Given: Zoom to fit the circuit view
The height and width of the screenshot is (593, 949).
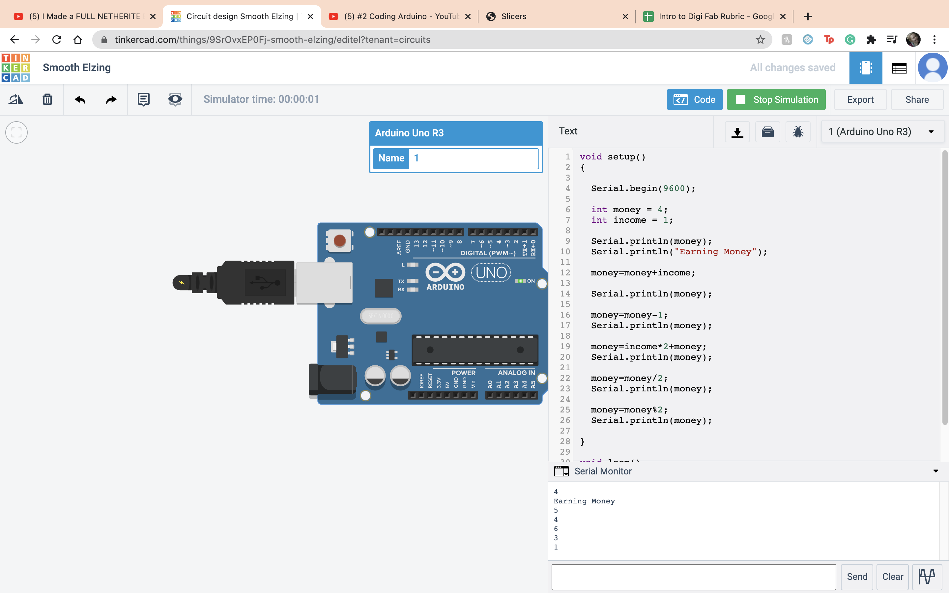Looking at the screenshot, I should click(x=16, y=132).
